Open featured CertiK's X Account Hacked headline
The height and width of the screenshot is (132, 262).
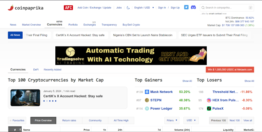(x=73, y=96)
